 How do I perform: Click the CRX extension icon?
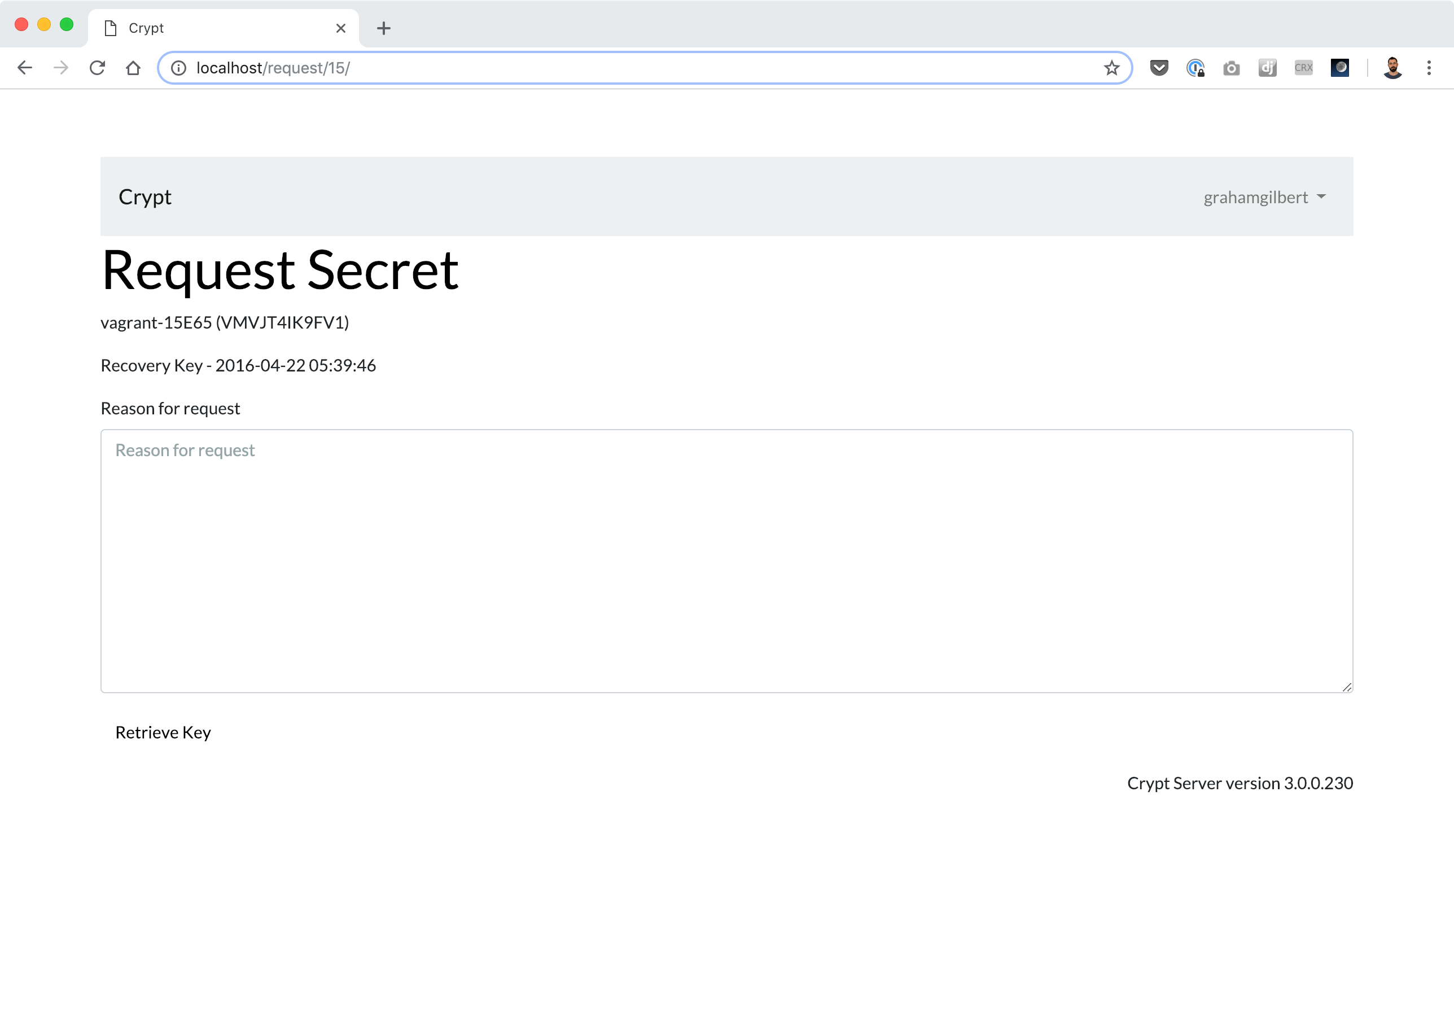(1303, 68)
